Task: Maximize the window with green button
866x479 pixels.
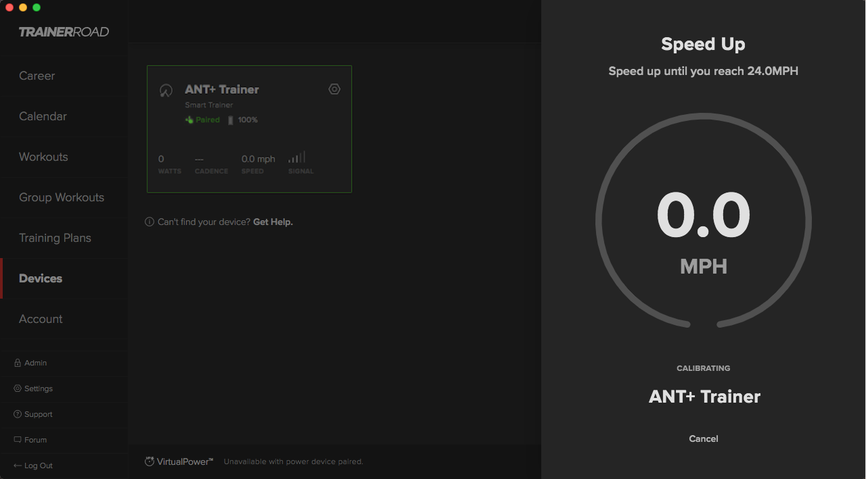Action: click(x=37, y=7)
